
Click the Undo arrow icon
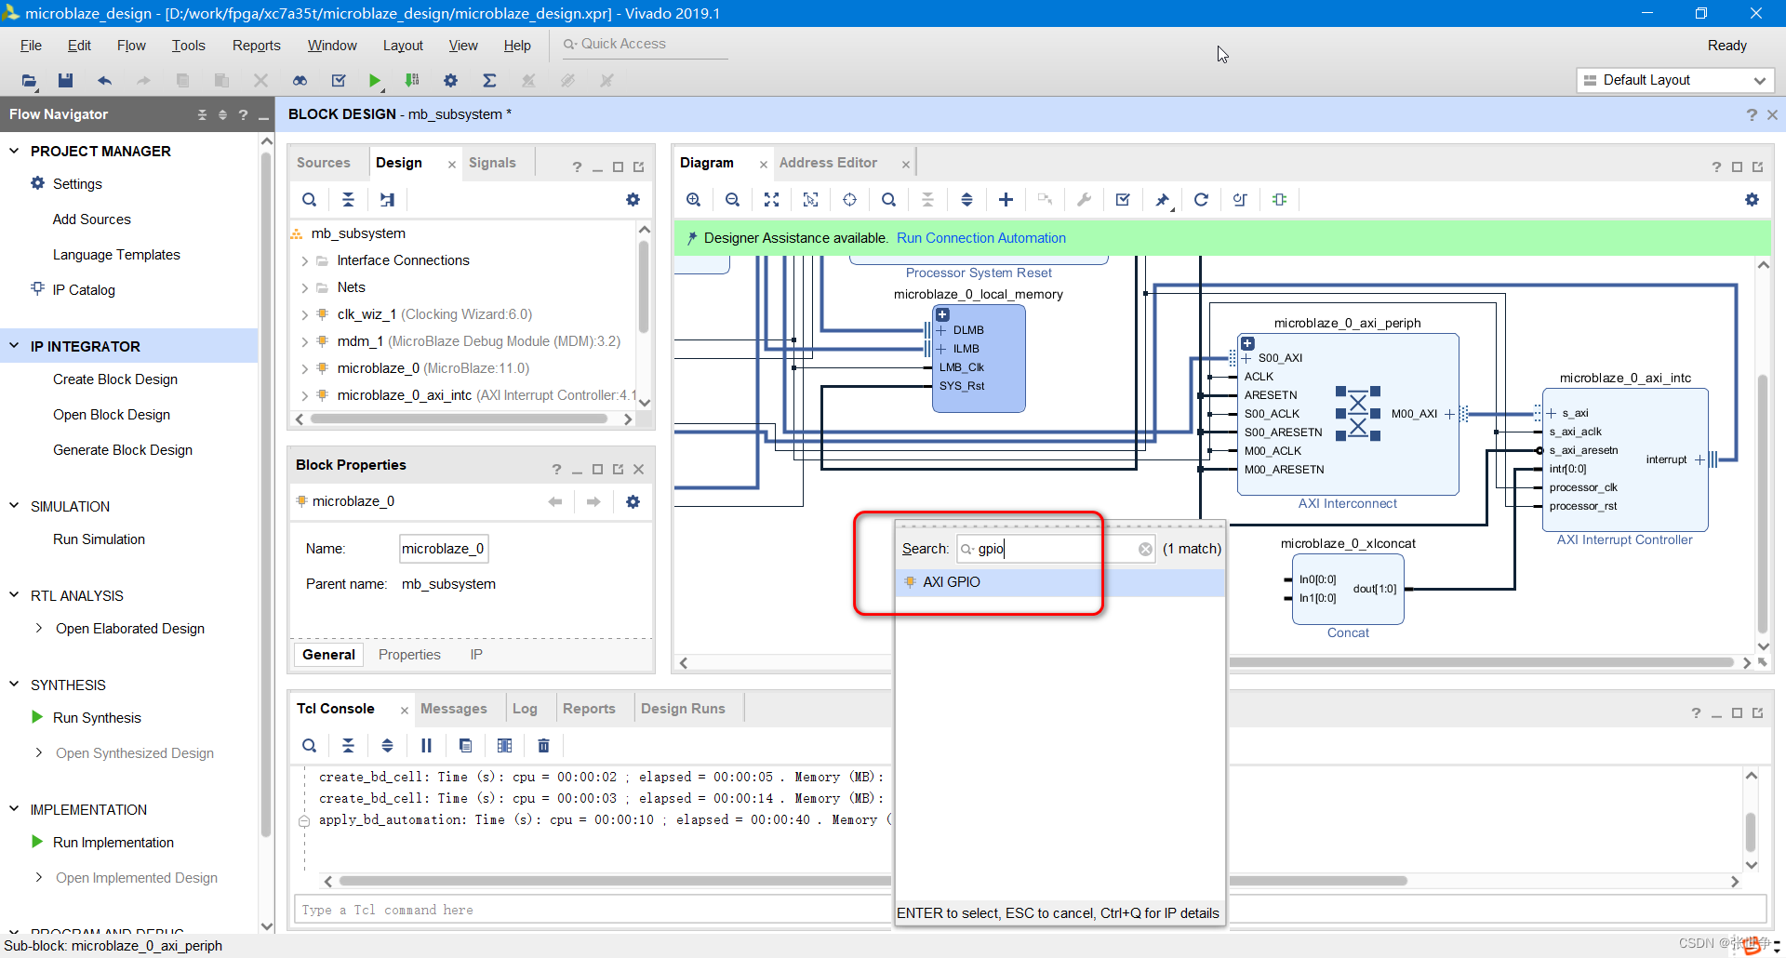[104, 81]
